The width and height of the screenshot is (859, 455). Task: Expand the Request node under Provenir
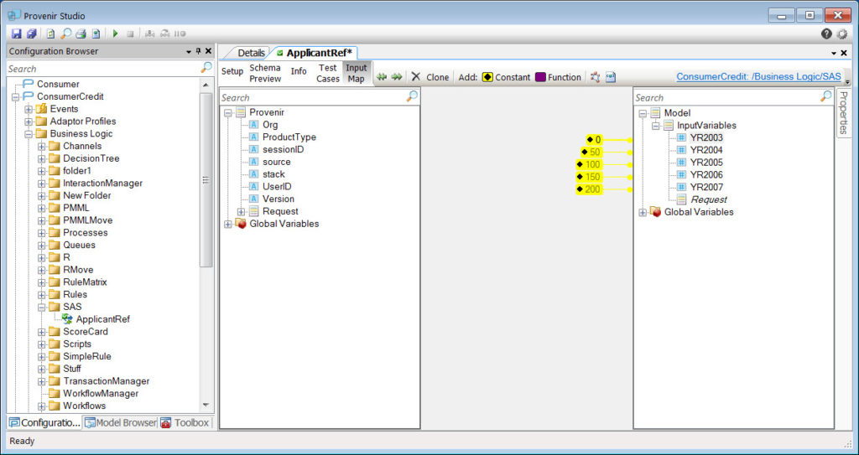tap(241, 211)
